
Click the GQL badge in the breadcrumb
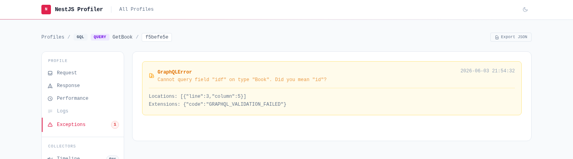(x=80, y=37)
